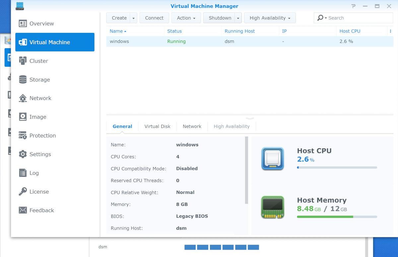Open Settings using the gear icon
This screenshot has height=257, width=398.
coord(23,154)
